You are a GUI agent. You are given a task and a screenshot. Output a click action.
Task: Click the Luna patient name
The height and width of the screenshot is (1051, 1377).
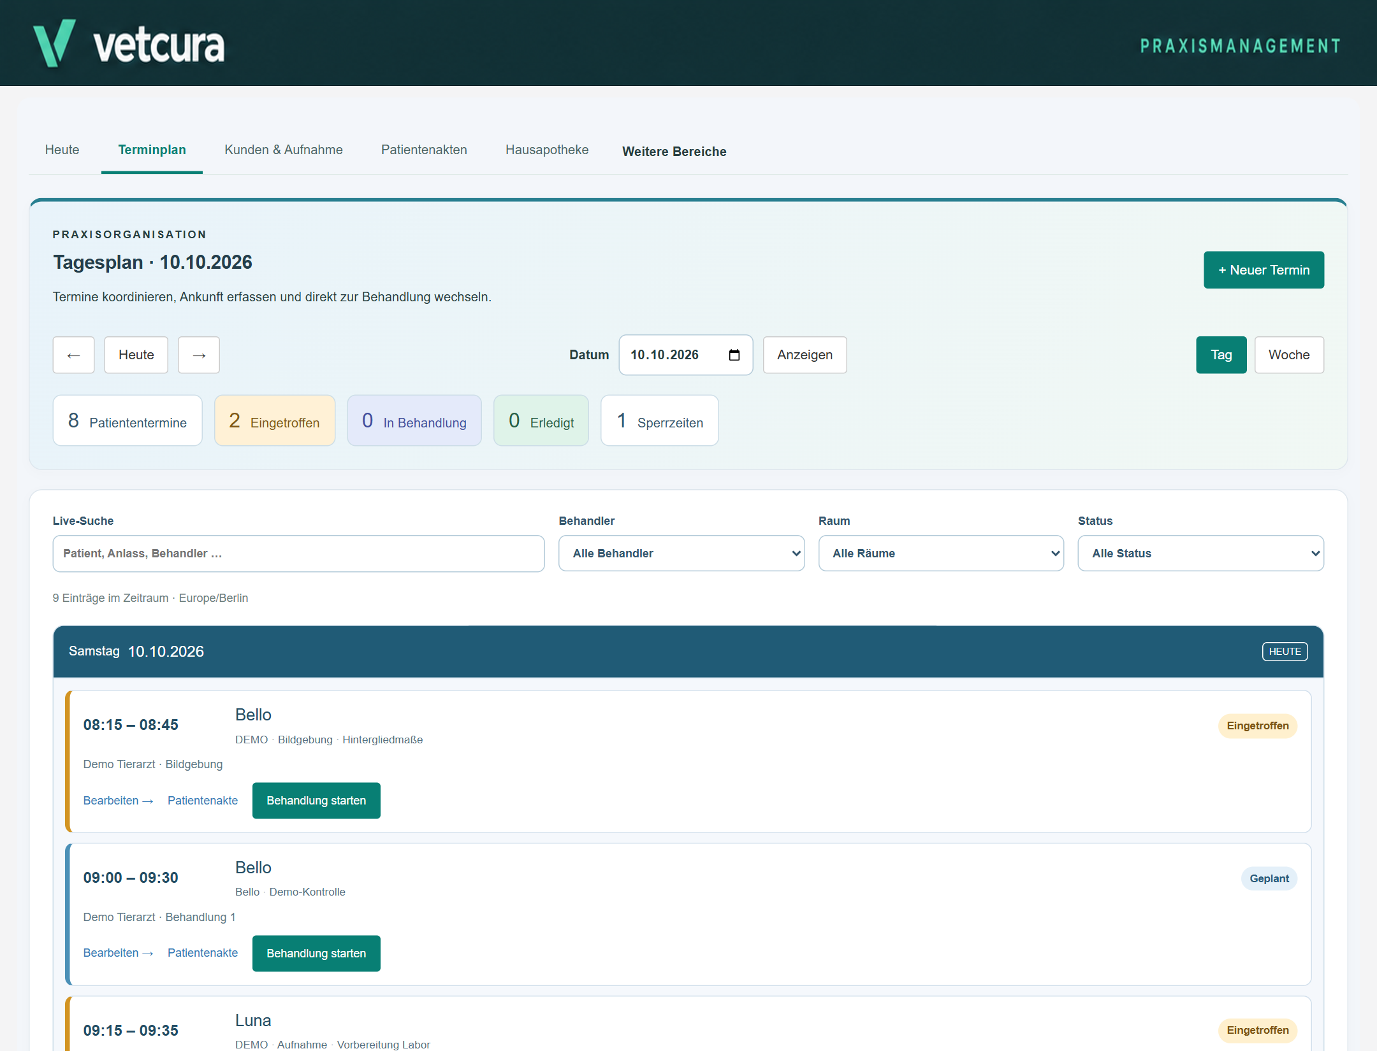[x=253, y=1020]
